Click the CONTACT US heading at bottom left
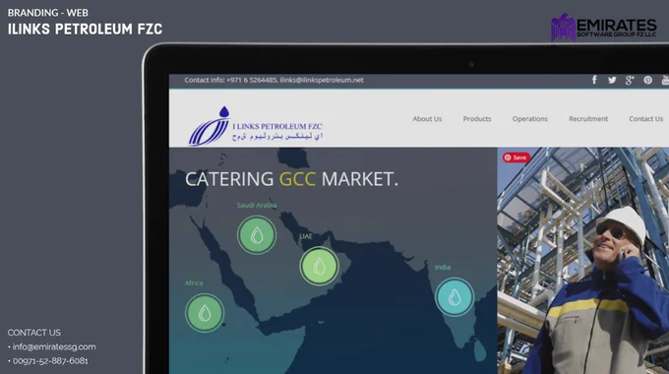Screen dimensions: 669x374 [x=34, y=332]
